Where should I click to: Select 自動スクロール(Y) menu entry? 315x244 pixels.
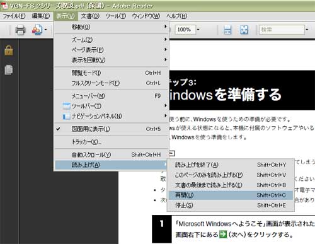click(112, 154)
